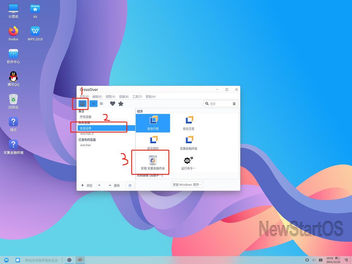Viewport: 352px width, 264px height.
Task: Open 安翼金融终端 desktop shortcut
Action: 13,147
